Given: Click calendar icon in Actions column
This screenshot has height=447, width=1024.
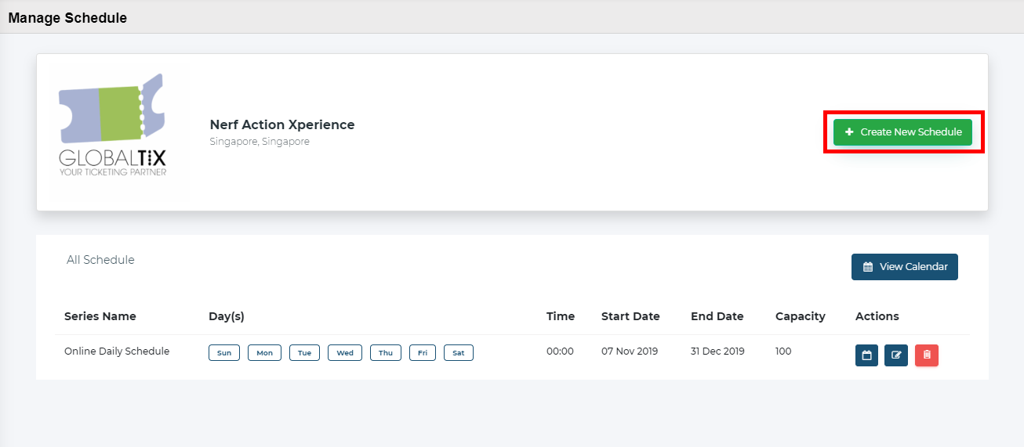Looking at the screenshot, I should [866, 355].
